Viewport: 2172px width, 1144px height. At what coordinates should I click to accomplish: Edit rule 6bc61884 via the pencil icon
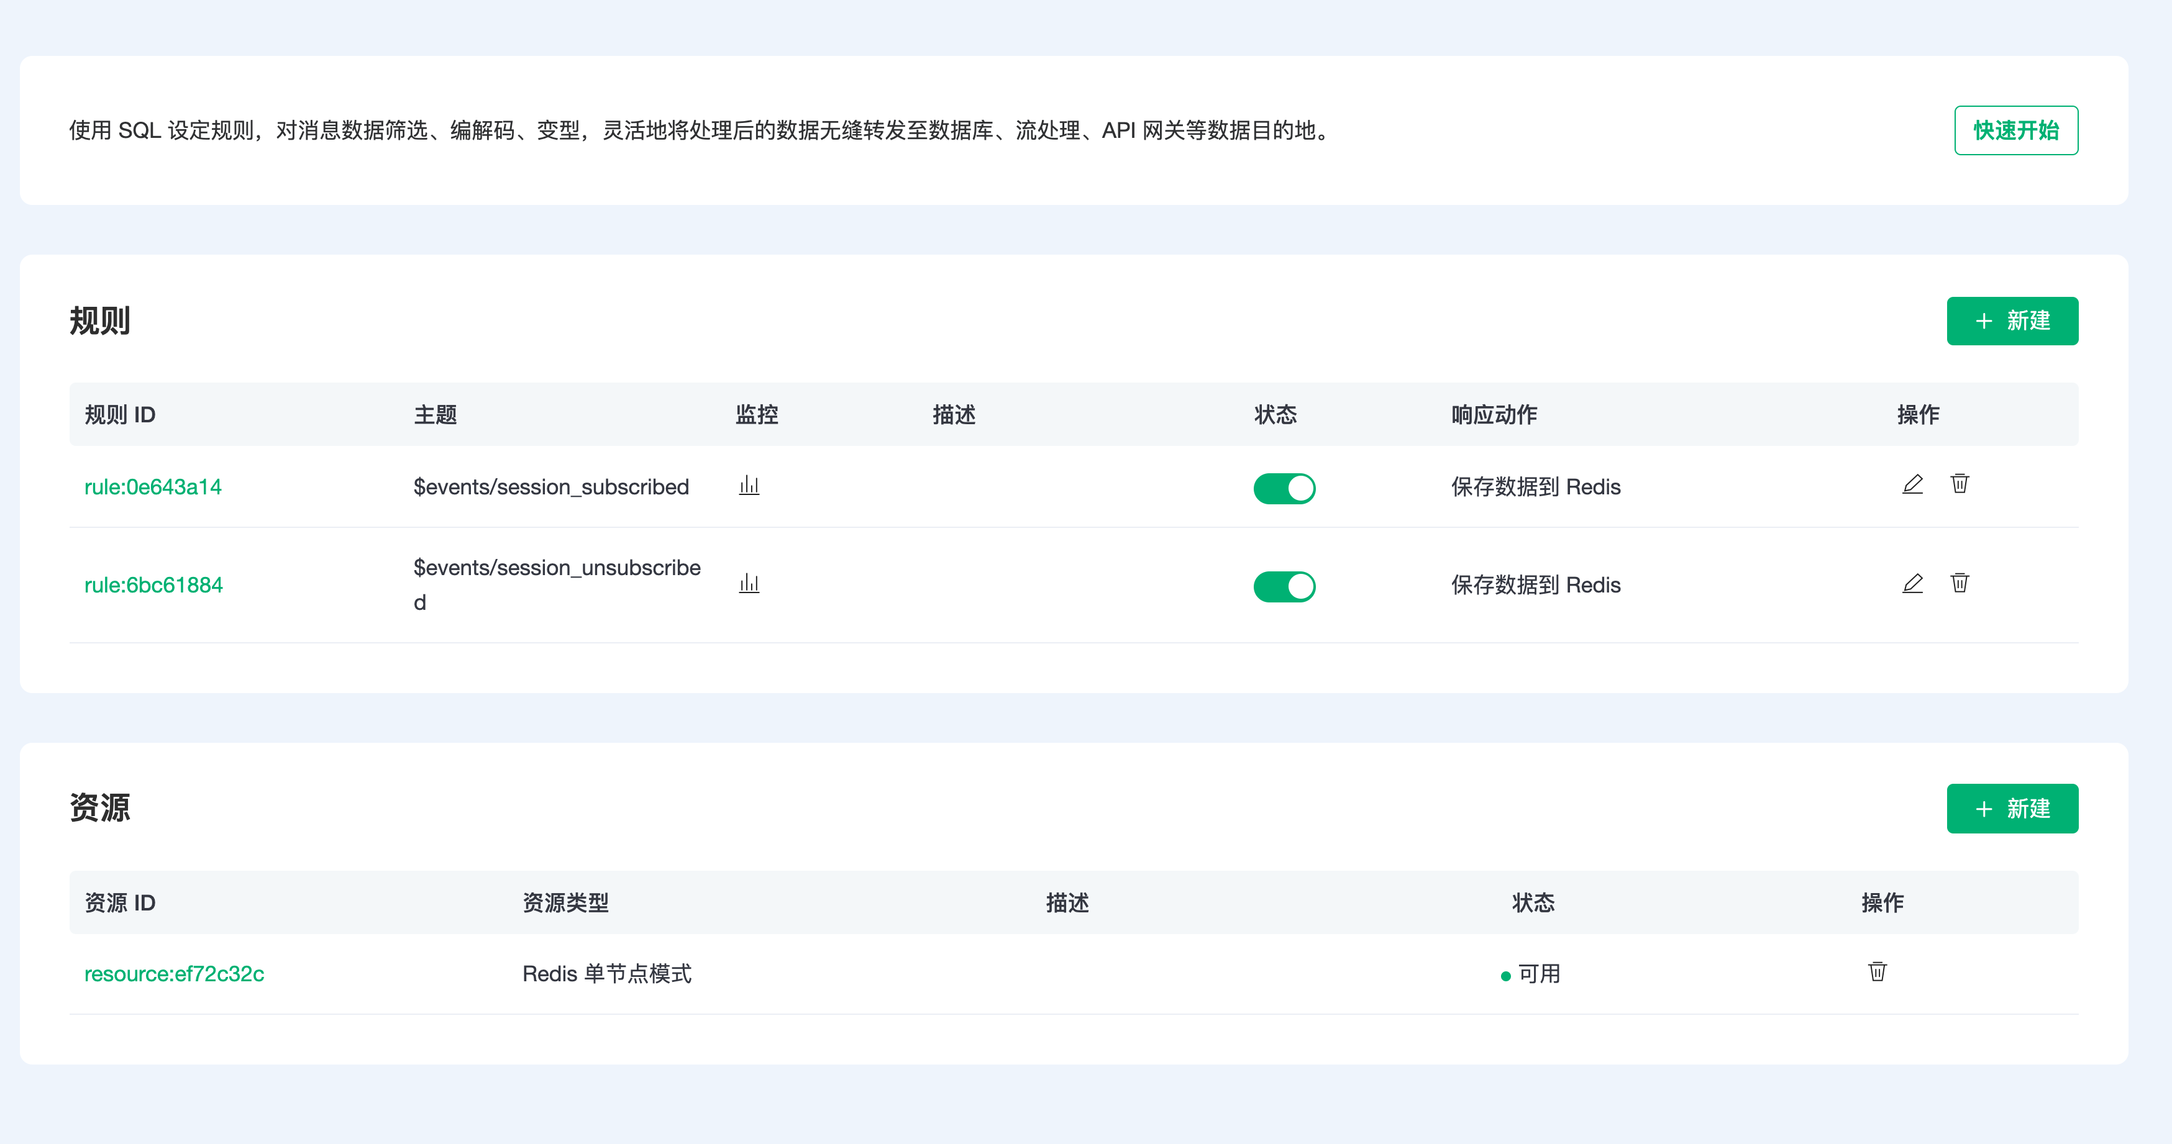tap(1912, 583)
